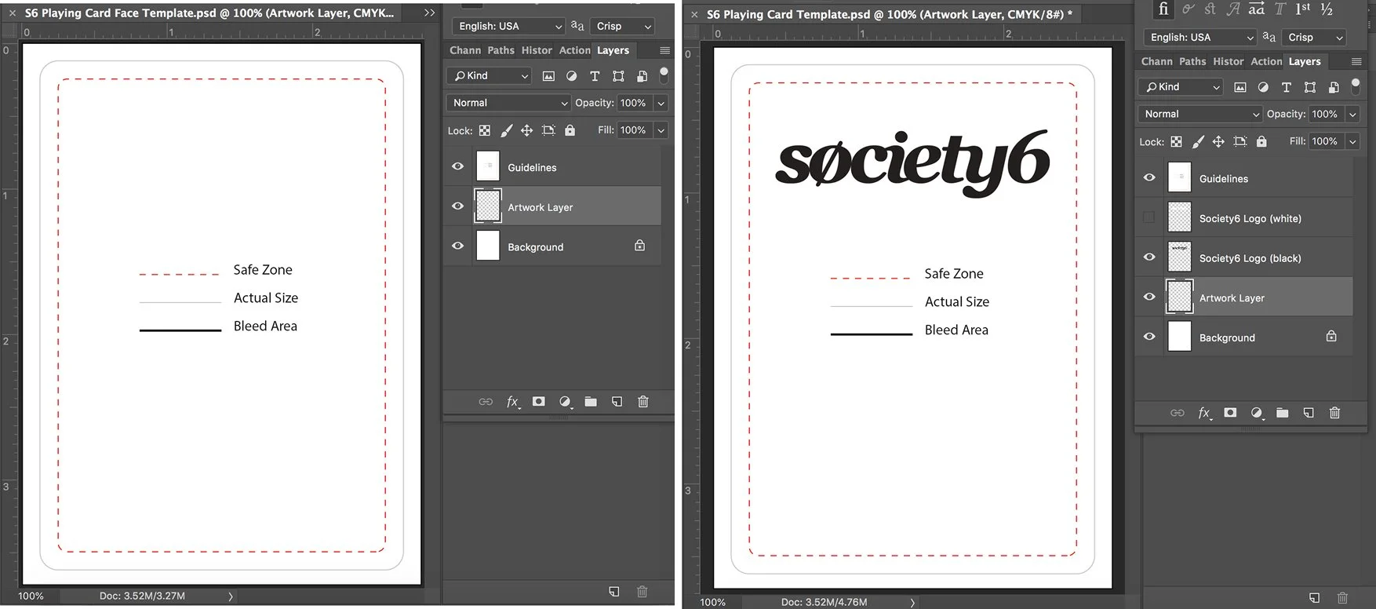1376x609 pixels.
Task: Create new group folder in right panel
Action: tap(1283, 412)
